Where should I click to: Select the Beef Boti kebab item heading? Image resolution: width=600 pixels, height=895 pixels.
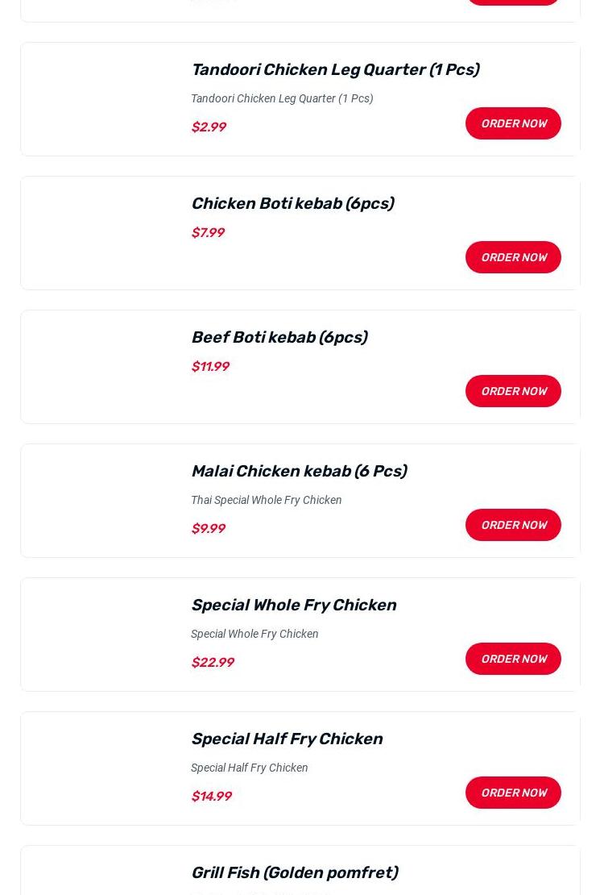(279, 337)
